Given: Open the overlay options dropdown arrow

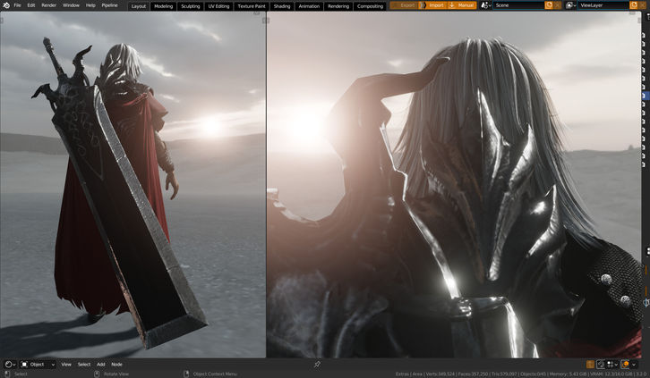Looking at the screenshot, I should click(x=634, y=365).
